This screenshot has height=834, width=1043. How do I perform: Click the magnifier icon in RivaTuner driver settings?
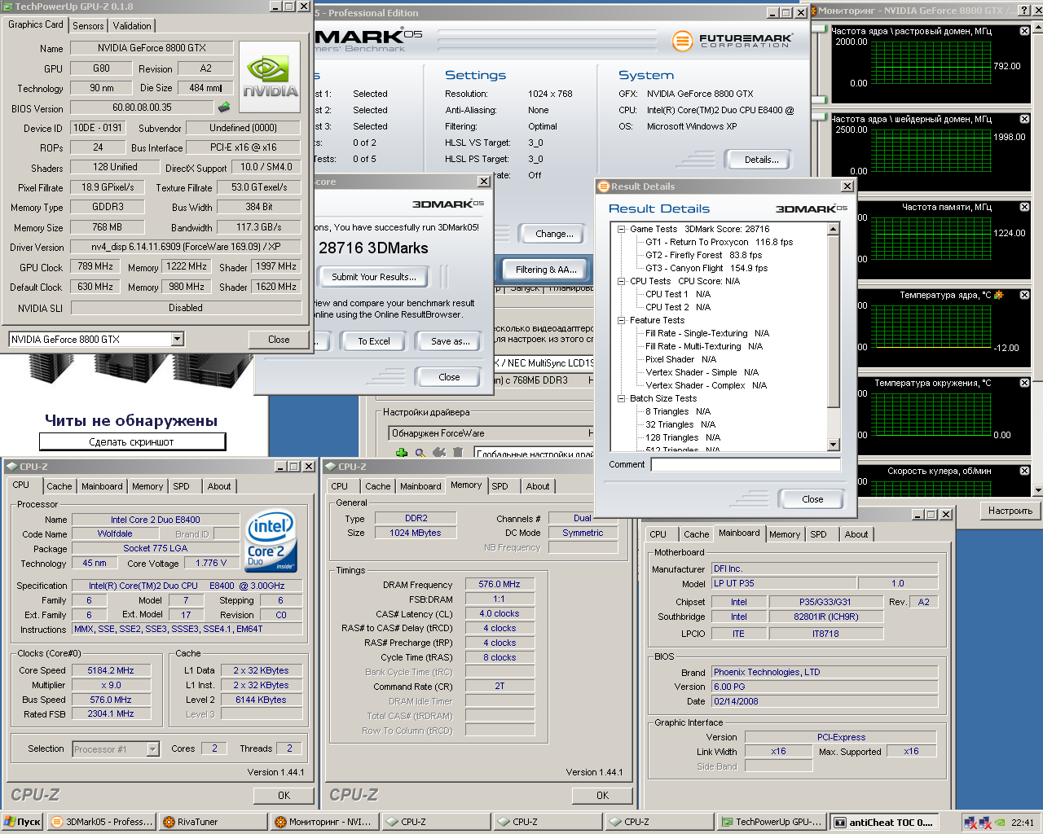pyautogui.click(x=420, y=454)
